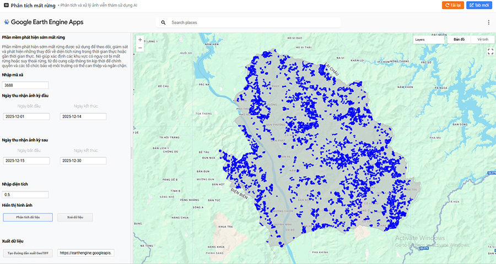Click the Nhập mã xã input with 3688
This screenshot has width=496, height=264.
pyautogui.click(x=25, y=85)
